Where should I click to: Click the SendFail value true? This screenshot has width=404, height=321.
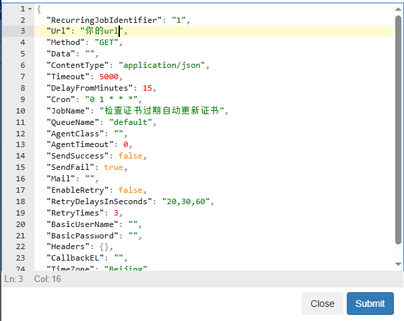coord(113,167)
